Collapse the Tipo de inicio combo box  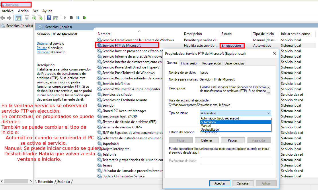coord(268,113)
